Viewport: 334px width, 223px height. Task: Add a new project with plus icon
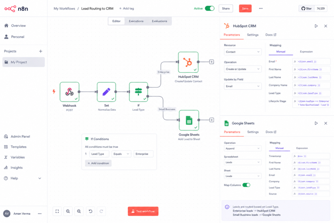pyautogui.click(x=40, y=51)
